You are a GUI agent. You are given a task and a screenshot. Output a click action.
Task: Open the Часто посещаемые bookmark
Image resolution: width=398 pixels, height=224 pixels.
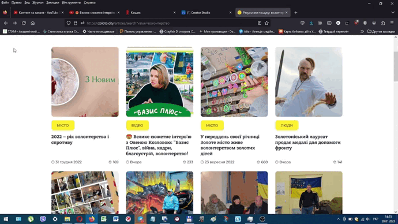click(99, 32)
